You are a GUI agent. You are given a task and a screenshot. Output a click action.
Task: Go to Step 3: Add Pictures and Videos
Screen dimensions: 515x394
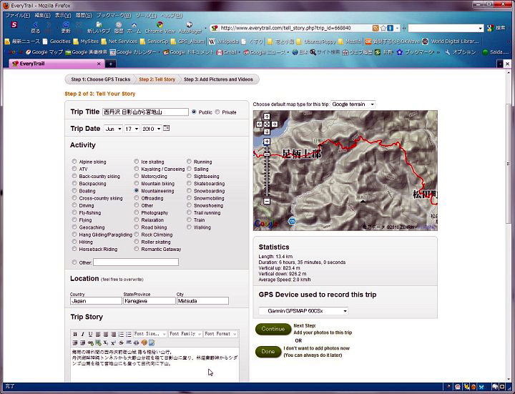(x=218, y=79)
